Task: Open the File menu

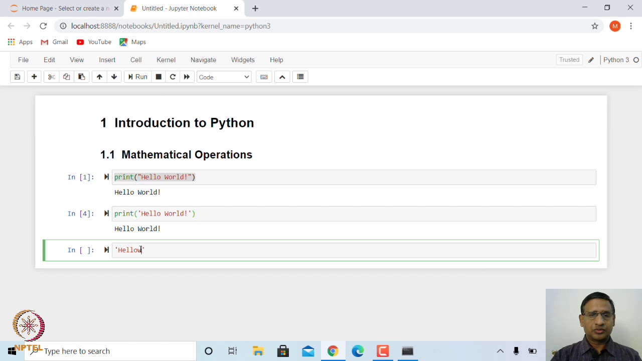Action: pos(23,60)
